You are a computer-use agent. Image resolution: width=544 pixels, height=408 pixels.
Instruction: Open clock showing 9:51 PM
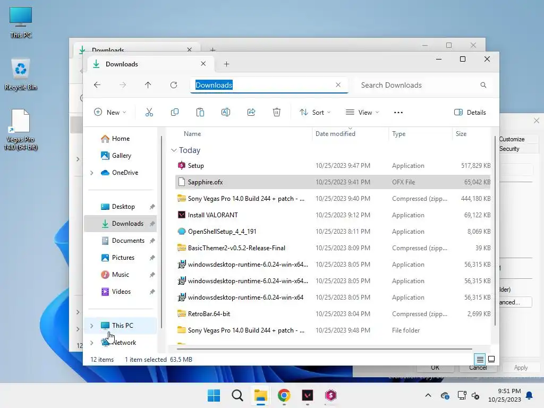[505, 395]
